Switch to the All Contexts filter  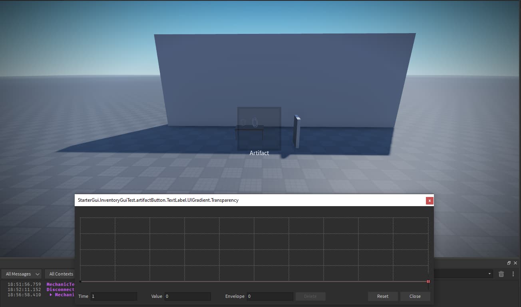click(60, 274)
